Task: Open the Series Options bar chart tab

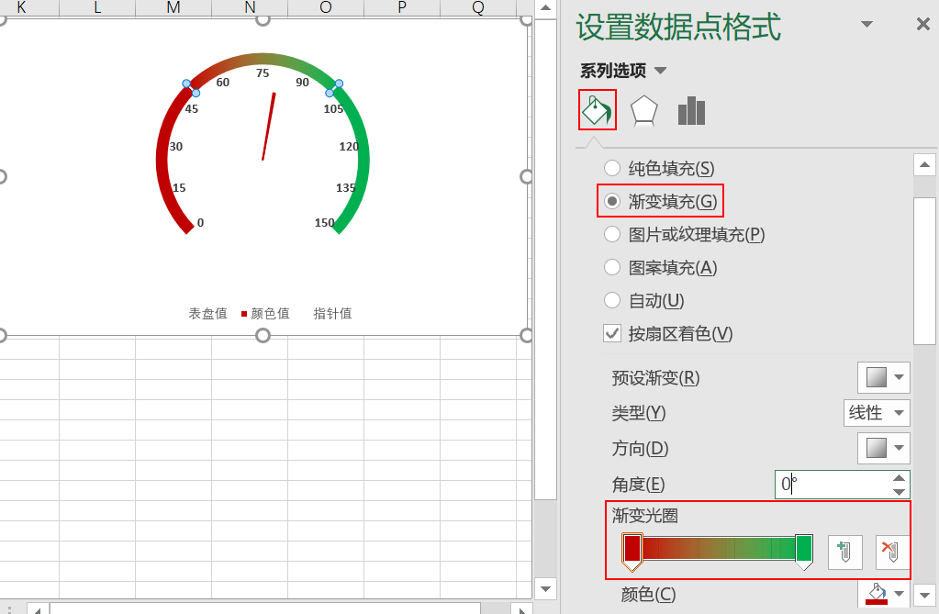Action: point(691,111)
